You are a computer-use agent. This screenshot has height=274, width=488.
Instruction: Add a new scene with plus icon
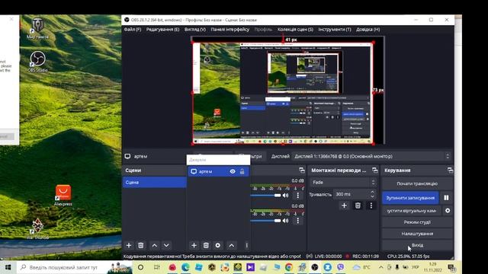129,245
